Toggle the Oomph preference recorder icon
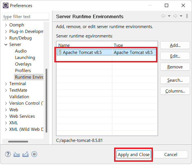Image resolution: width=192 pixels, height=168 pixels. pos(34,154)
